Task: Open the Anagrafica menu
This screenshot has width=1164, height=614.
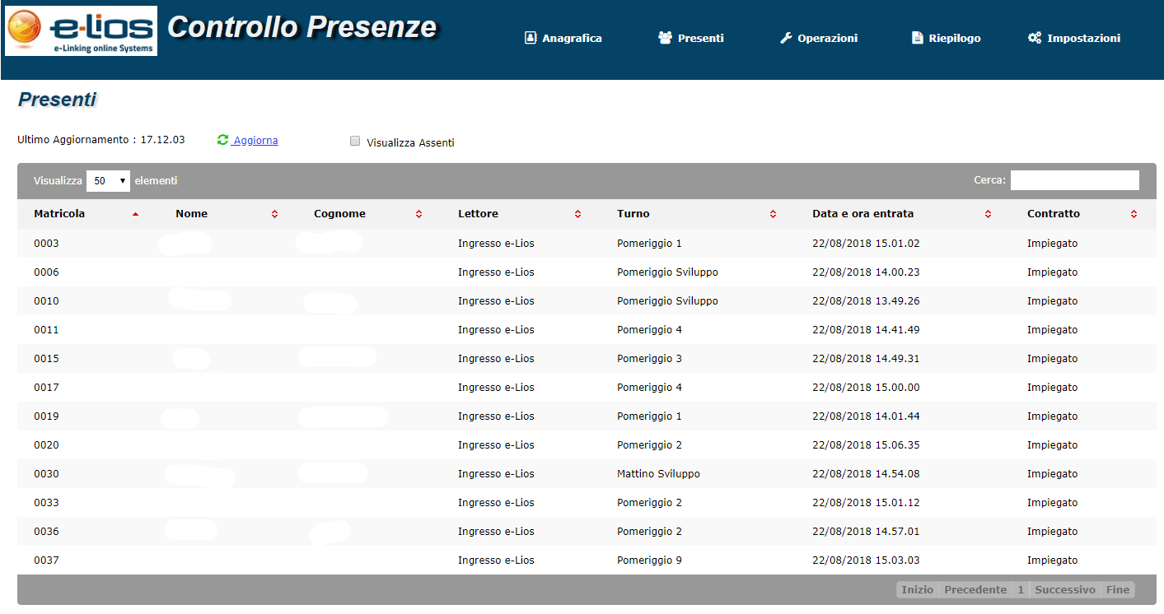Action: pos(563,38)
